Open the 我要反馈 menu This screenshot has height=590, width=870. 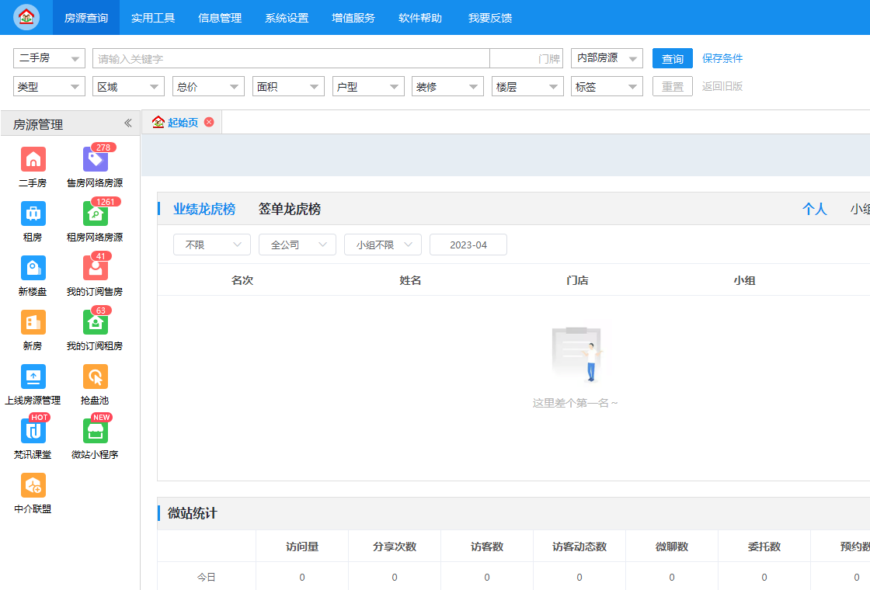490,18
